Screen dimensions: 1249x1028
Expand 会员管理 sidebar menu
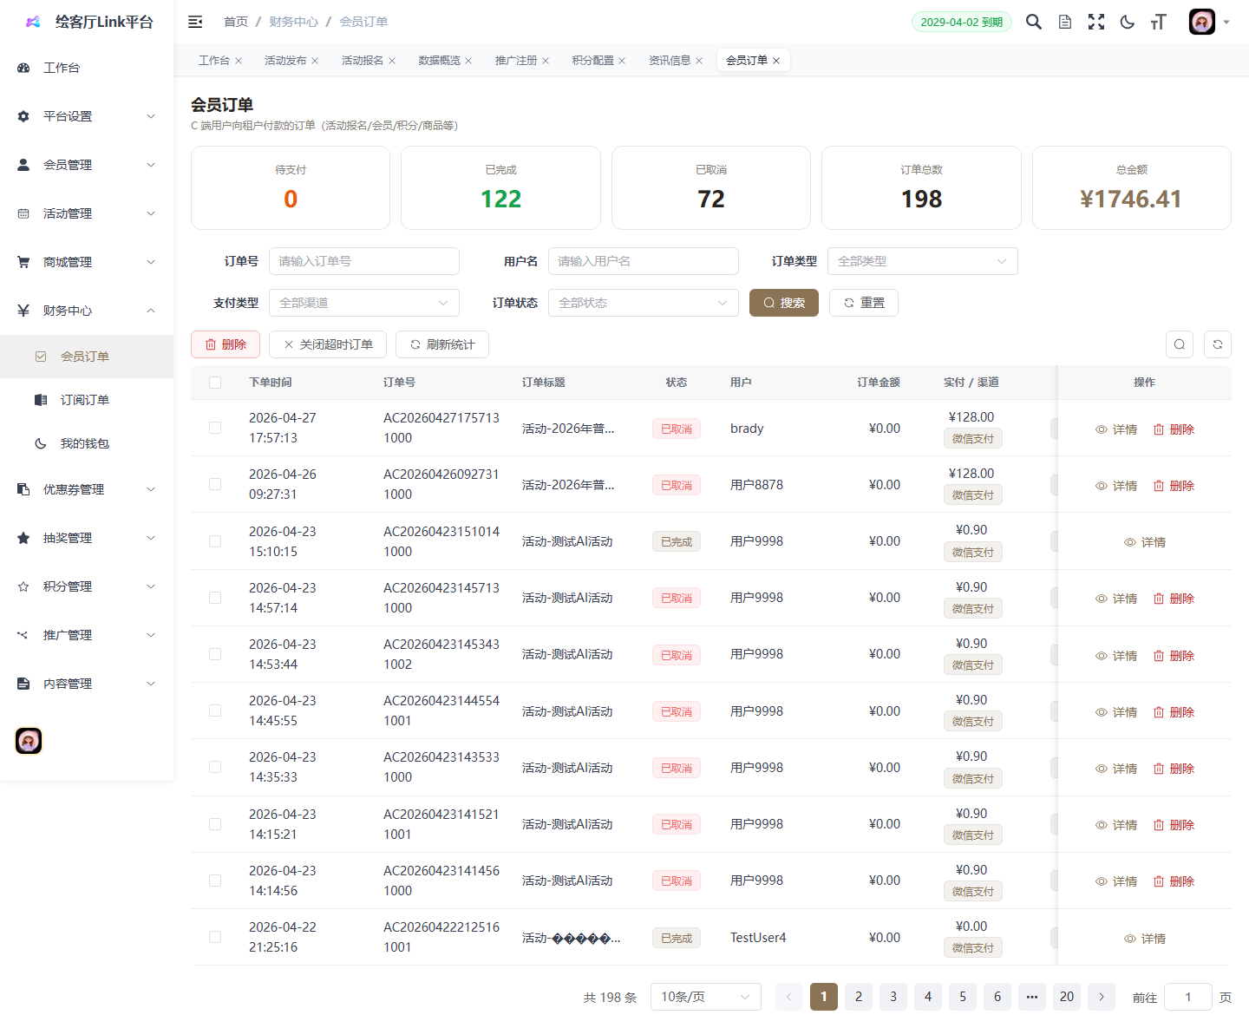pyautogui.click(x=87, y=165)
